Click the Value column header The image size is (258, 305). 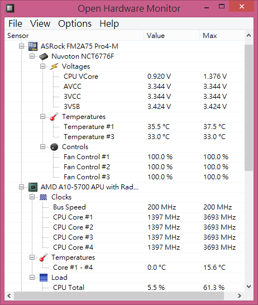[171, 36]
